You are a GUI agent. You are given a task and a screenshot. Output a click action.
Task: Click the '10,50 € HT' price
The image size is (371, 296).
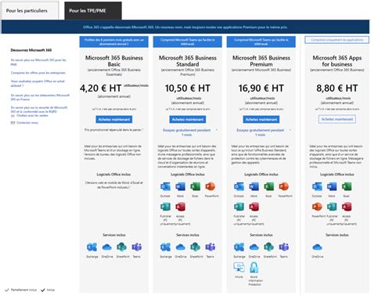188,88
